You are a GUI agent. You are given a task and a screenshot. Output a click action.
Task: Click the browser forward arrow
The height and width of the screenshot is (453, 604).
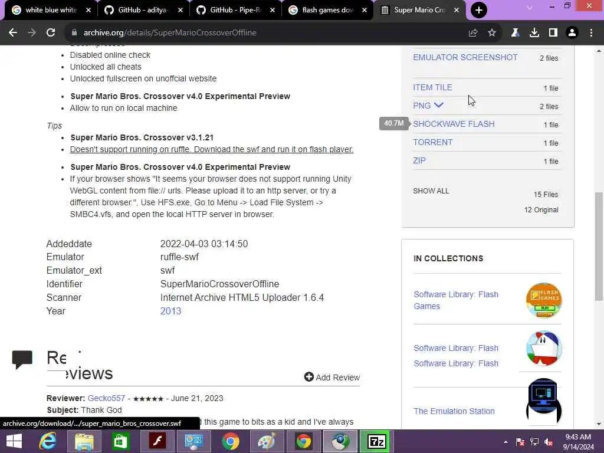[32, 33]
